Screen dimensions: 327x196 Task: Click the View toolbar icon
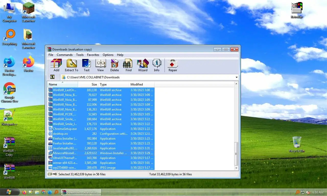pos(100,65)
